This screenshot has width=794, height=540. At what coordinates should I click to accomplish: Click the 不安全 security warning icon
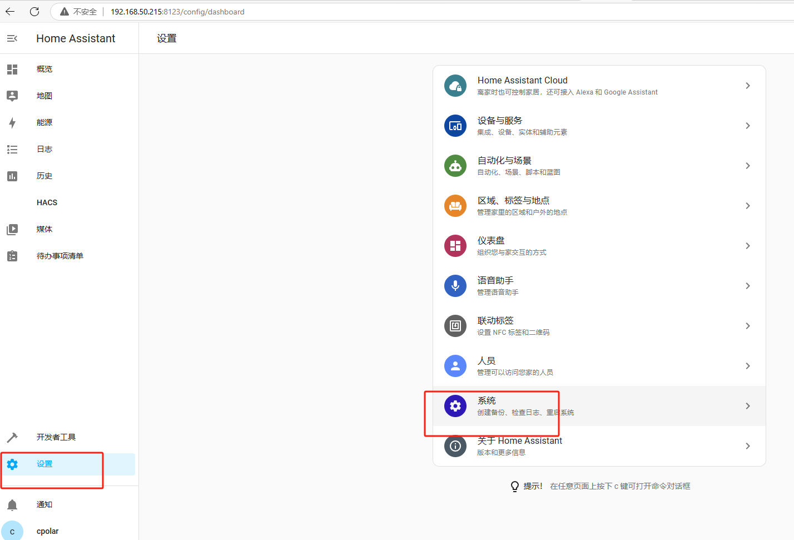tap(64, 12)
